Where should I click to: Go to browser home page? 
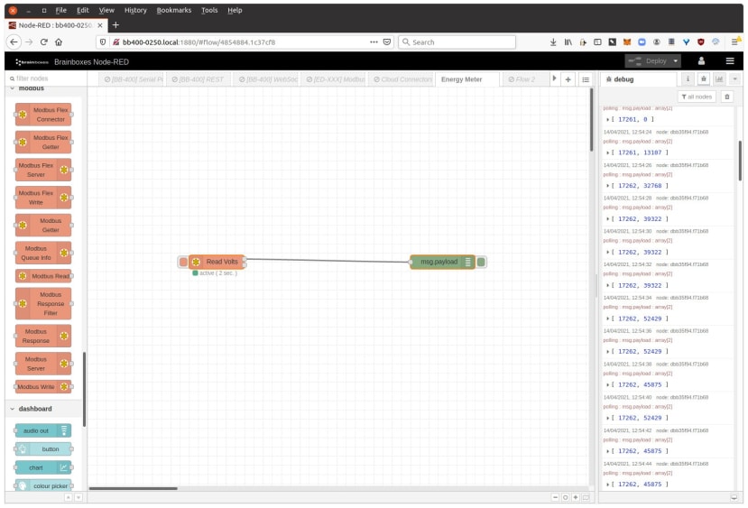pos(59,42)
